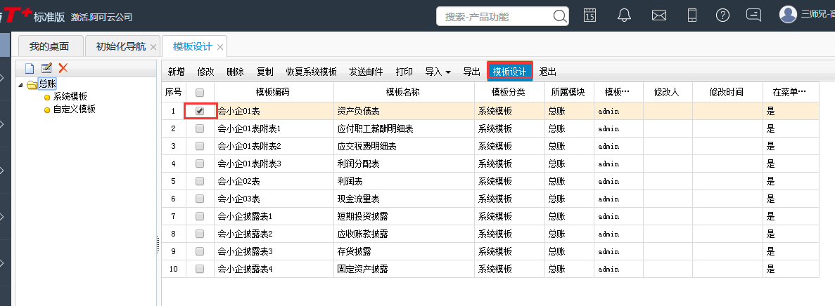This screenshot has height=306, width=835.
Task: Uncheck the 会小企01表 row checkbox
Action: click(x=200, y=111)
